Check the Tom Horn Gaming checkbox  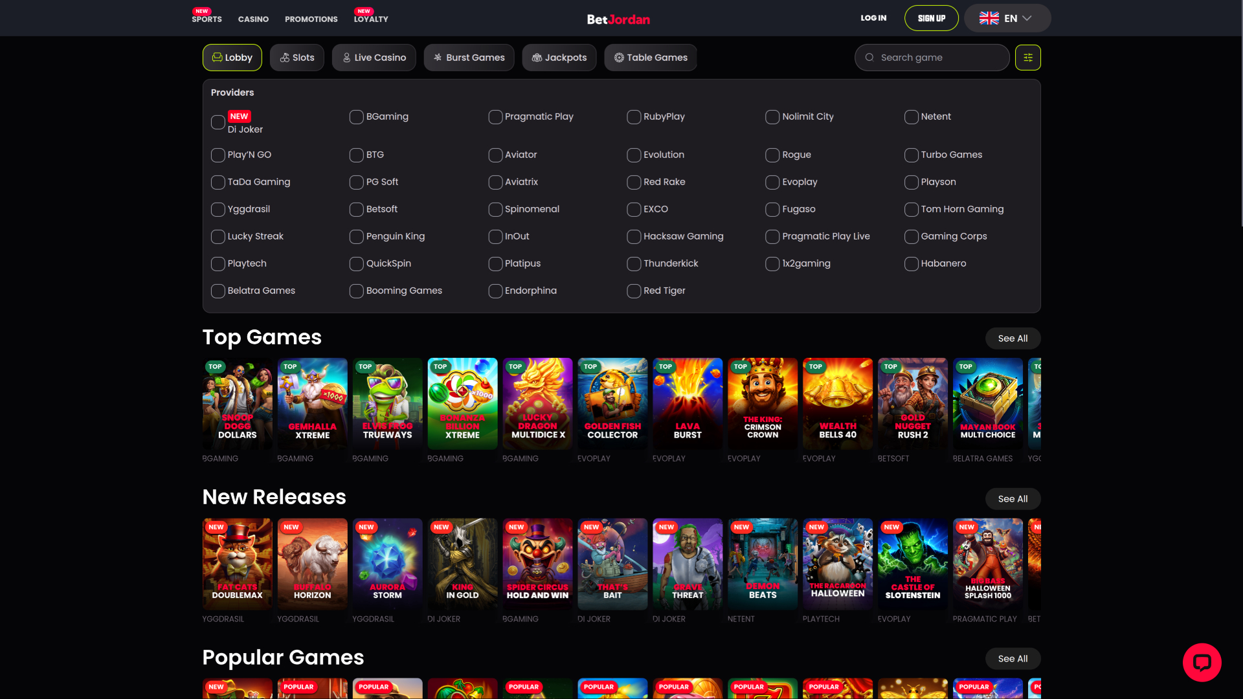point(912,210)
